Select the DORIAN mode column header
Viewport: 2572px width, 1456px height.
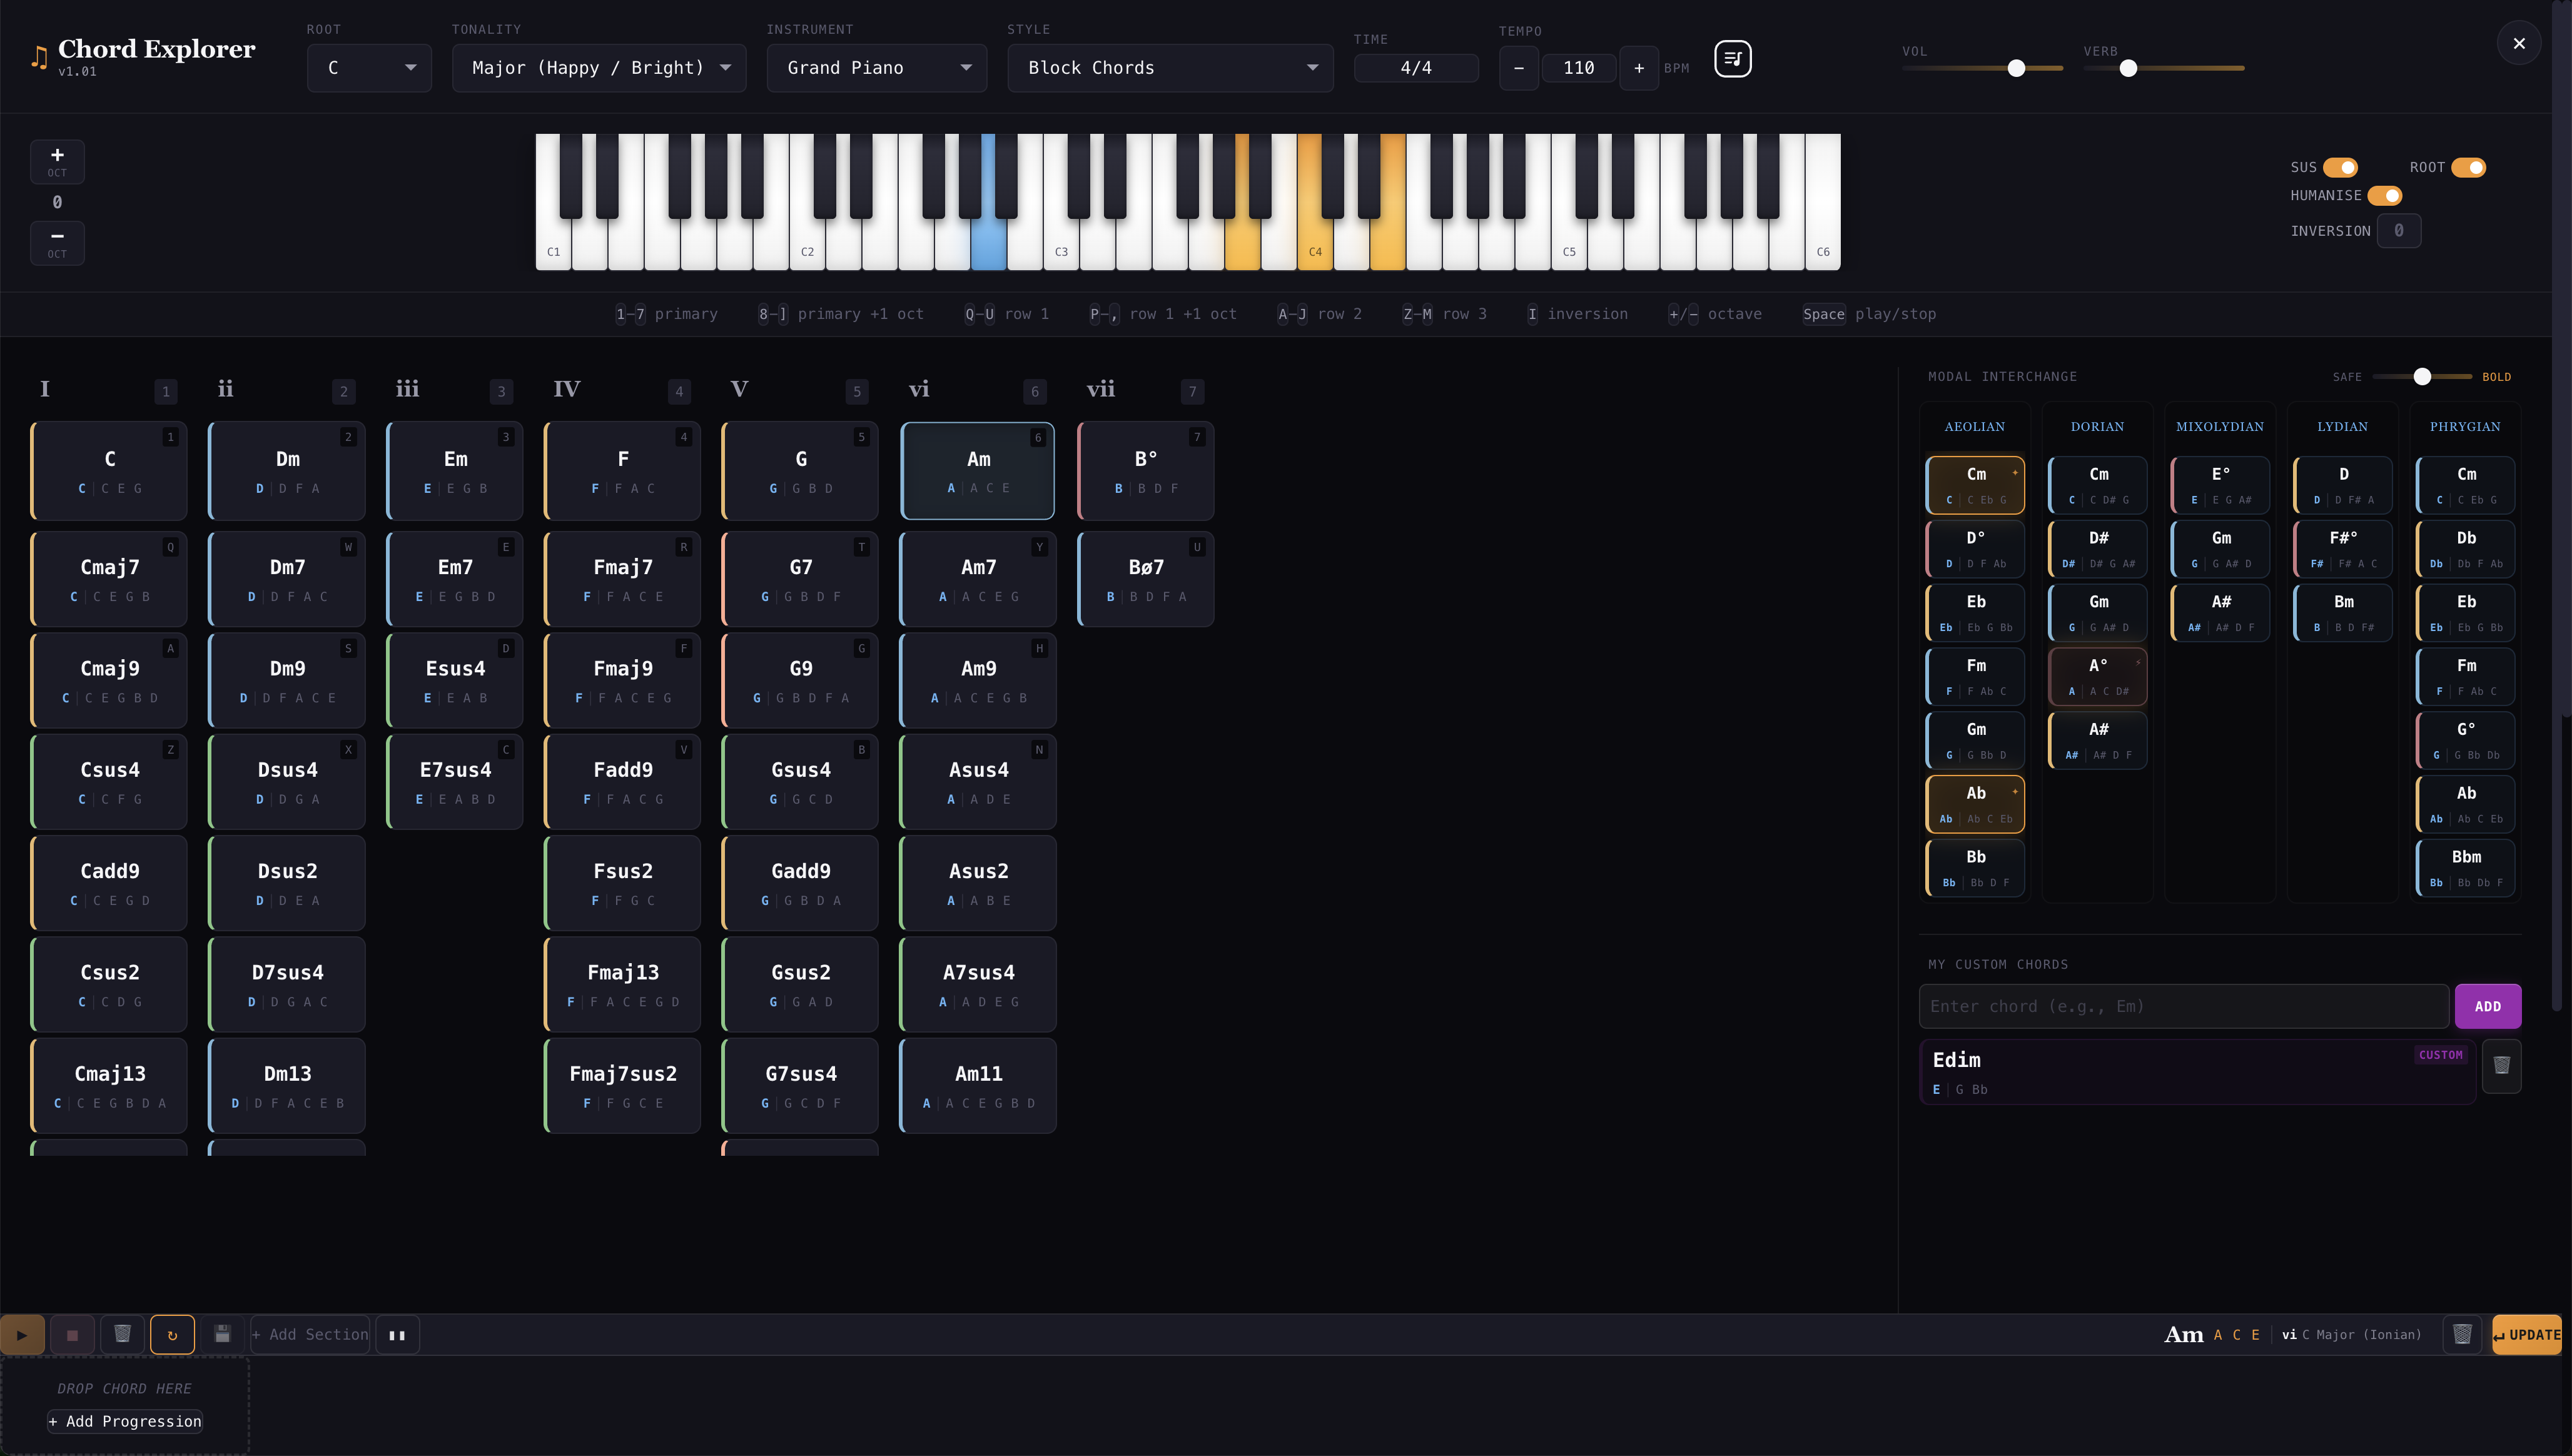(2097, 426)
